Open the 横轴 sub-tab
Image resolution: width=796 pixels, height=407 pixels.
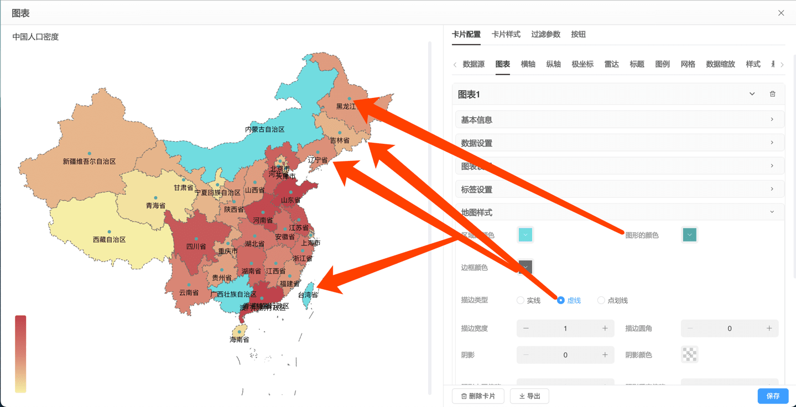[528, 64]
